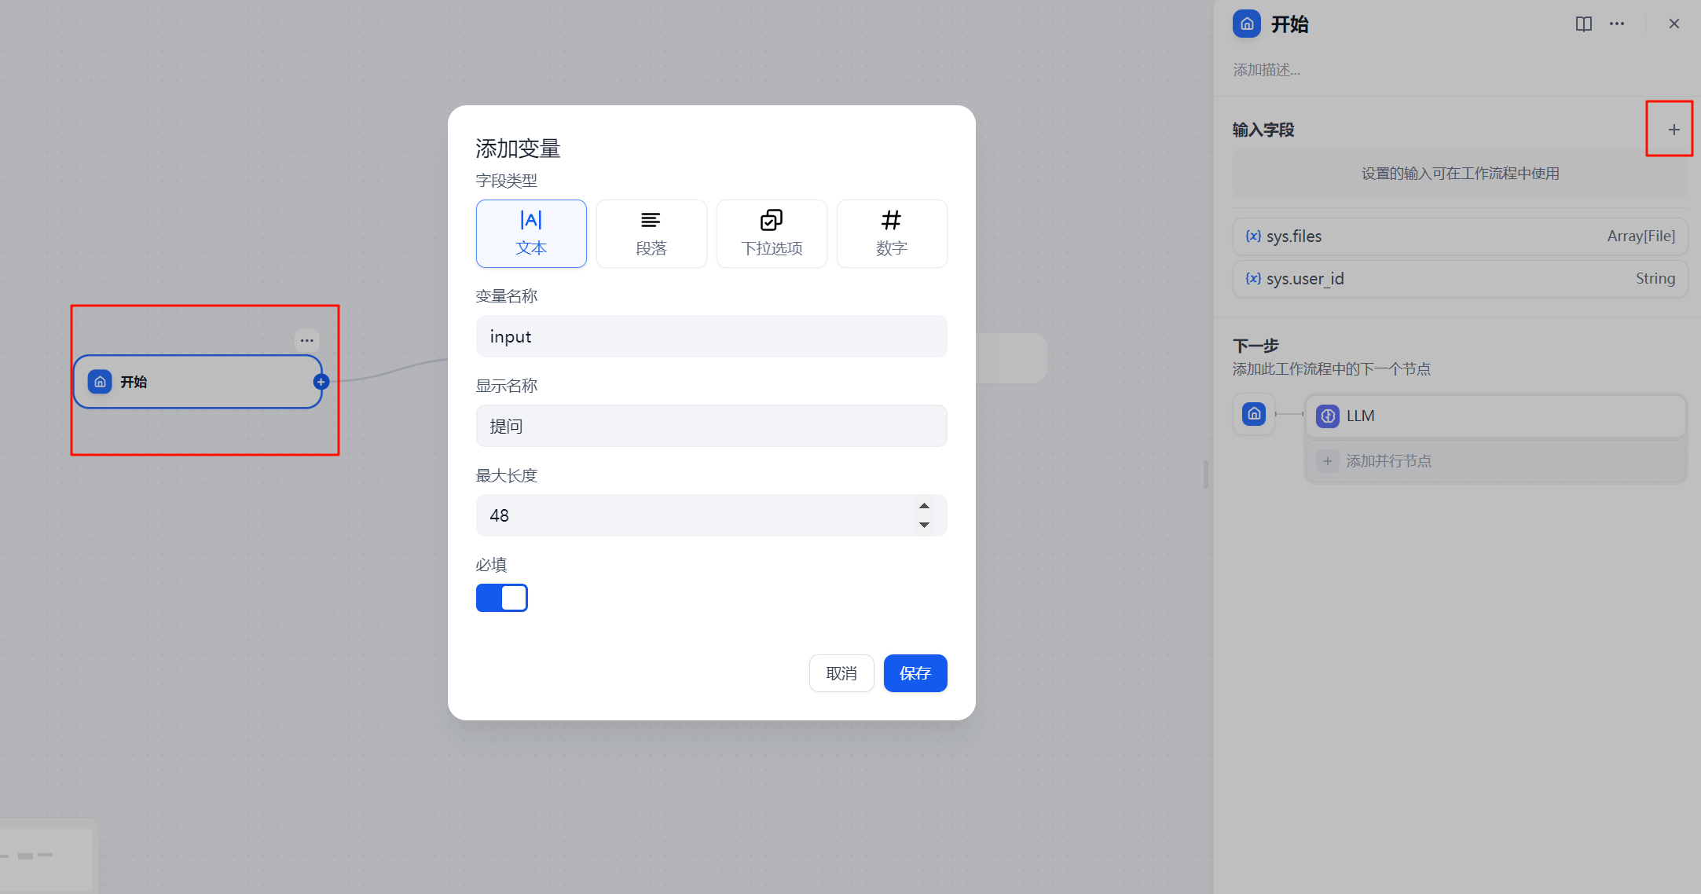This screenshot has height=894, width=1701.
Task: Click the 开始 node icon in canvas
Action: point(99,383)
